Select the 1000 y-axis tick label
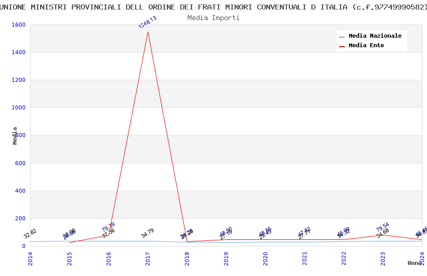 click(x=19, y=107)
